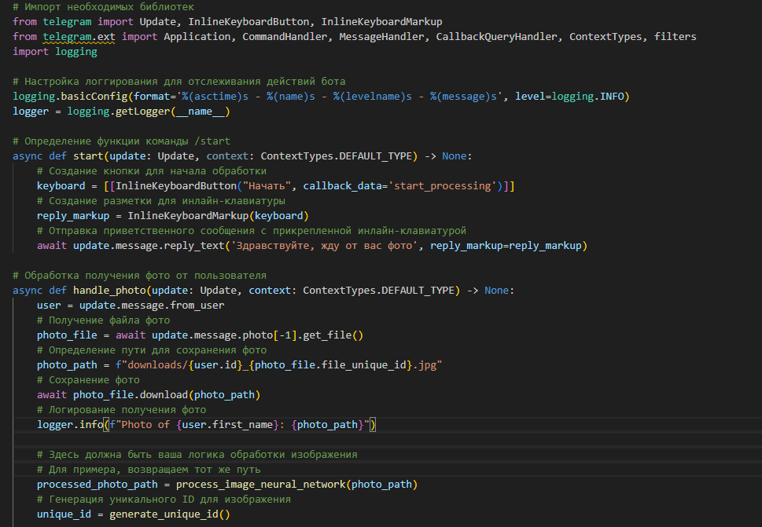This screenshot has height=527, width=762.
Task: Click the filters import at line end
Action: click(675, 36)
